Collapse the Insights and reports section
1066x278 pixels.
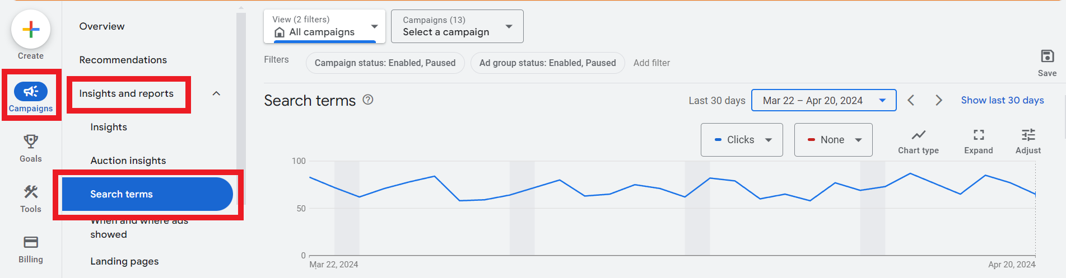pyautogui.click(x=217, y=93)
